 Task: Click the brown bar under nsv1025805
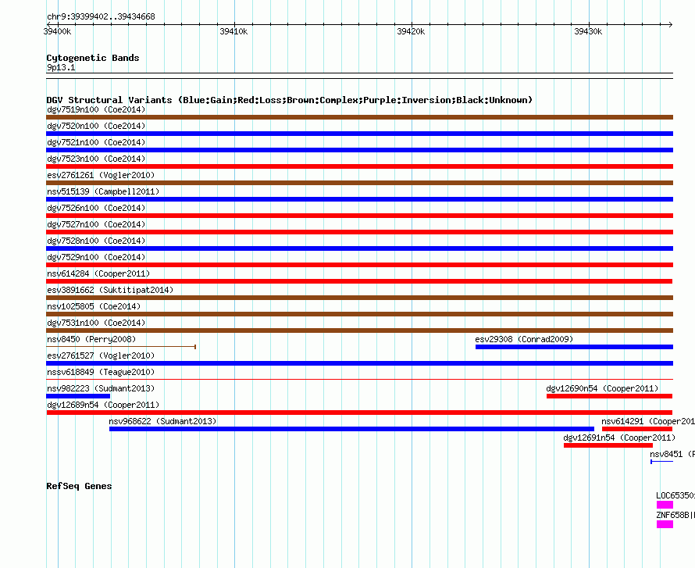click(x=359, y=314)
